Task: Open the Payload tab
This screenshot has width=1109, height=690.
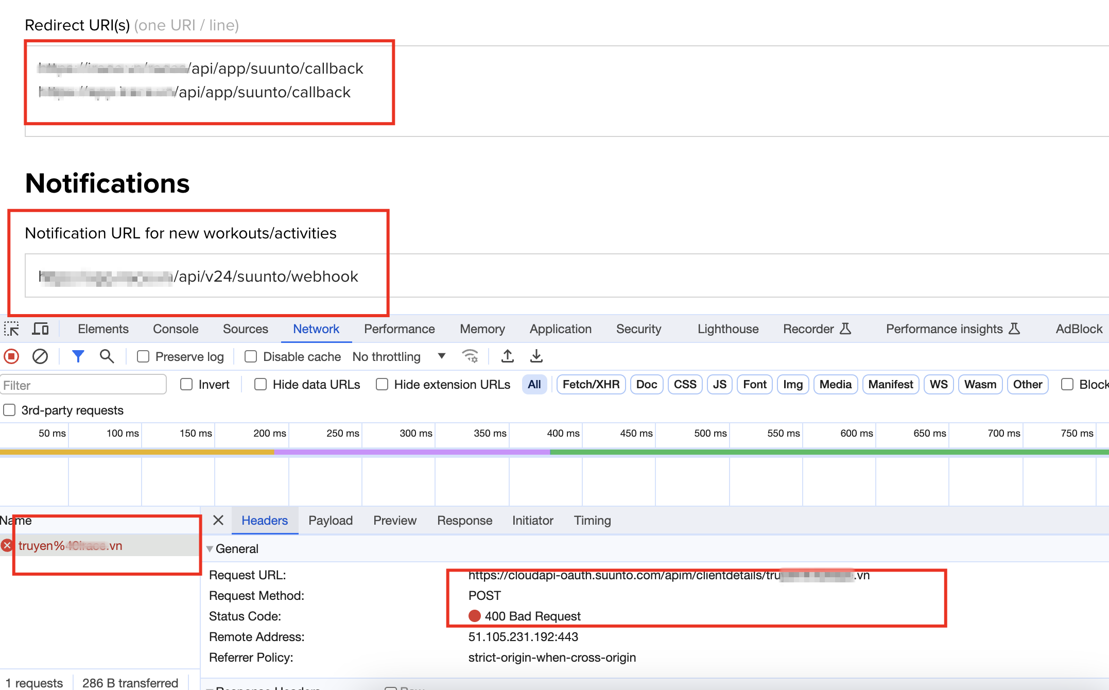Action: pos(331,521)
